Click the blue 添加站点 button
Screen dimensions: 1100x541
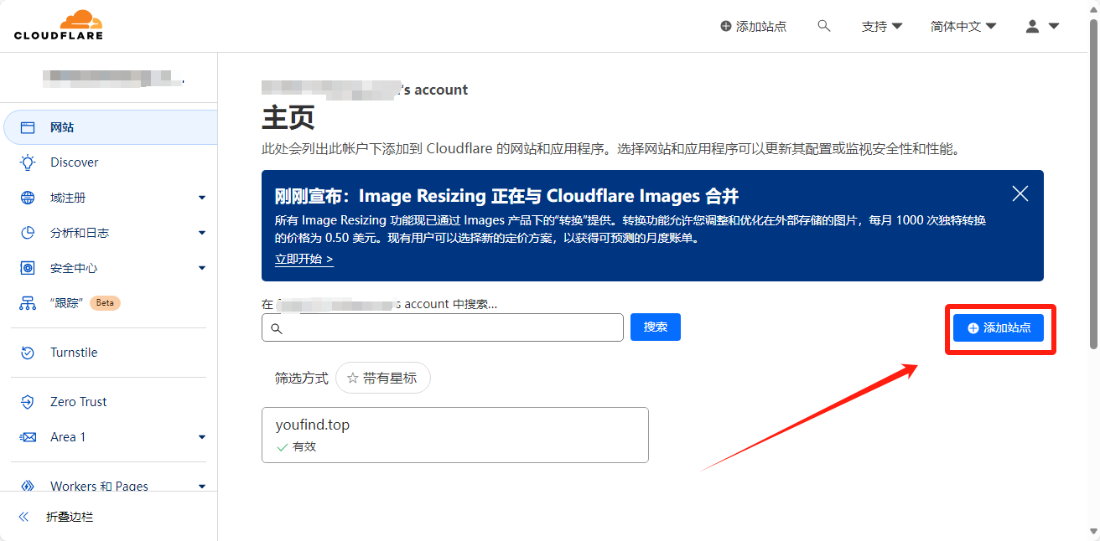[998, 328]
